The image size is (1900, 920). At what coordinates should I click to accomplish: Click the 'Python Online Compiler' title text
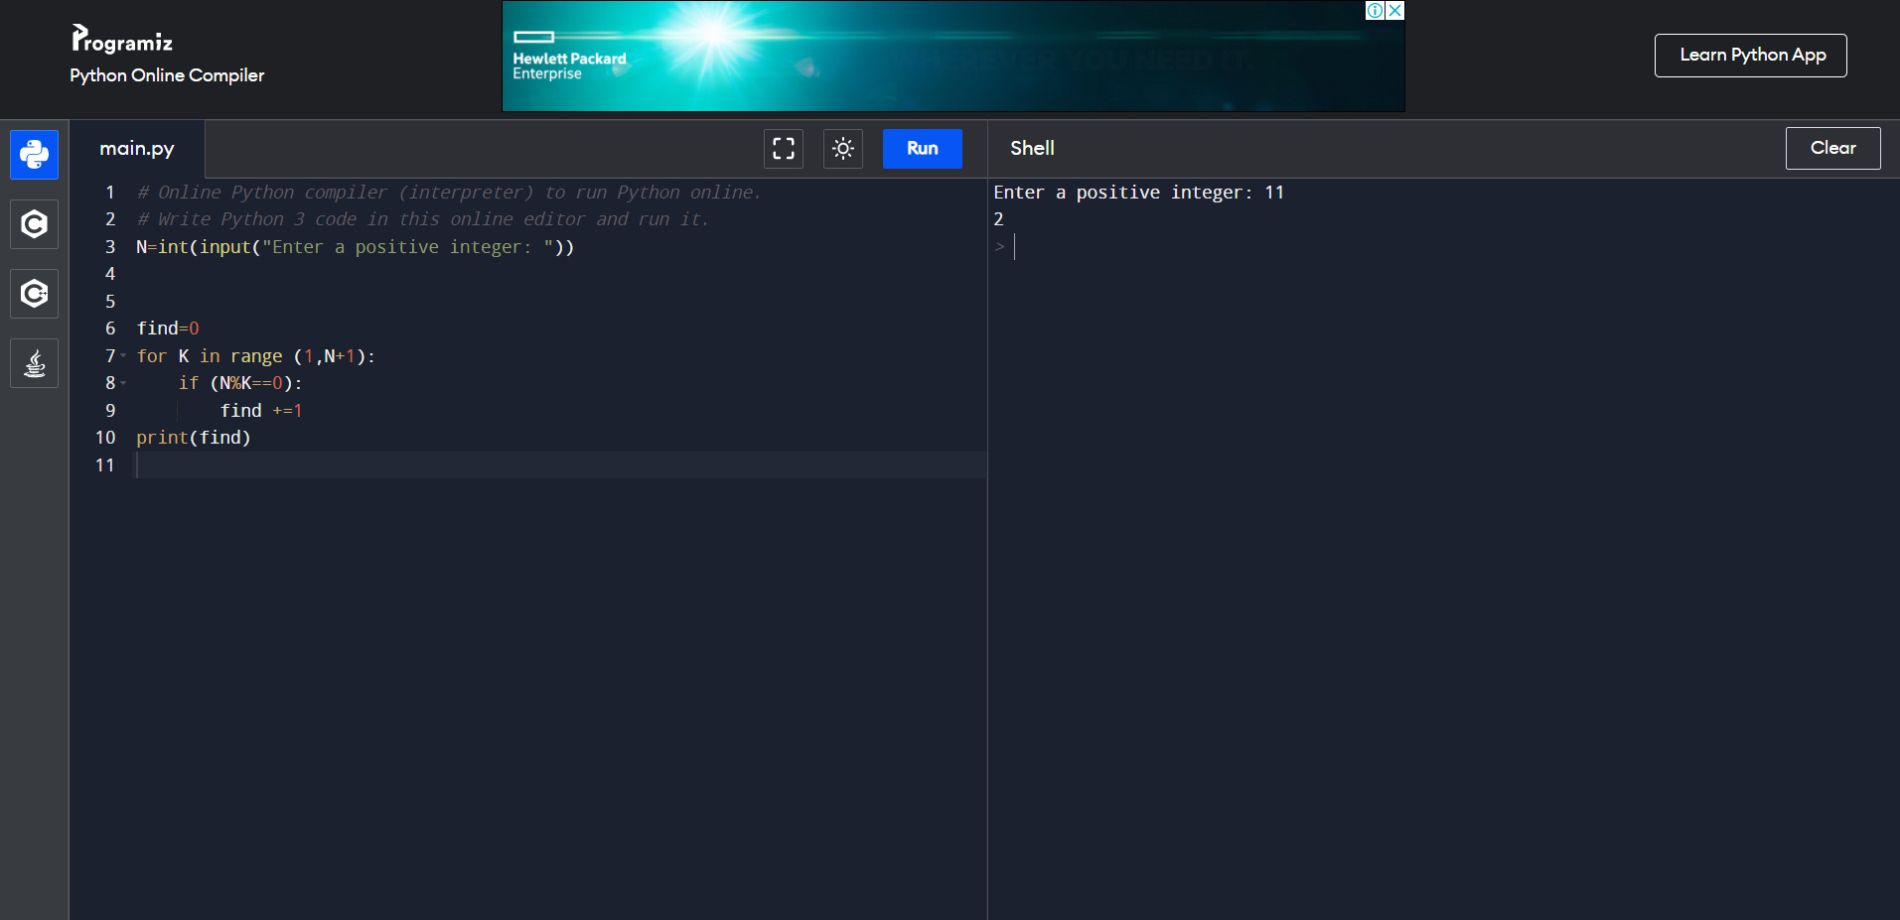click(167, 75)
